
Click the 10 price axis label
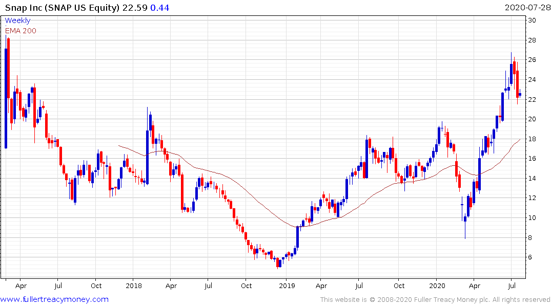click(532, 218)
